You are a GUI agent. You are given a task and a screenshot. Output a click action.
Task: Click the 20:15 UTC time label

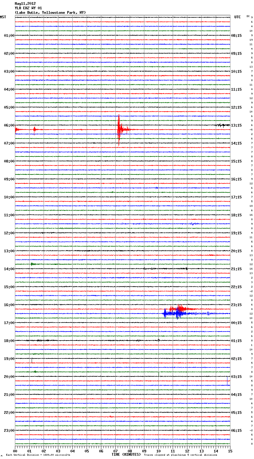click(x=236, y=251)
